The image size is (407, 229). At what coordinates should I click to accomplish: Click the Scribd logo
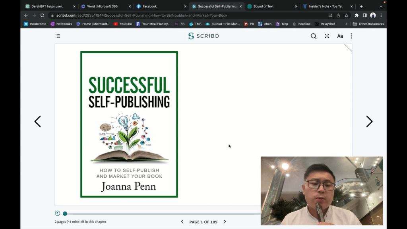pyautogui.click(x=204, y=36)
